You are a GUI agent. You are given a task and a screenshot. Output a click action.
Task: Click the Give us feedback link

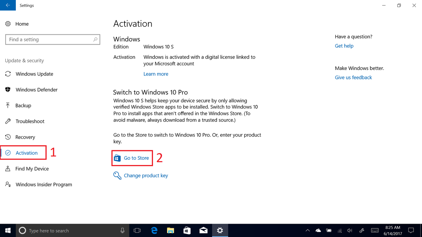pos(353,77)
